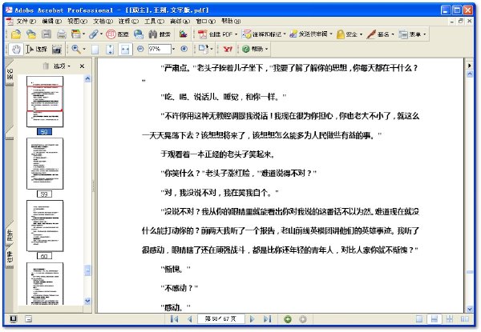
Task: Toggle Fit Width page view
Action: (125, 50)
